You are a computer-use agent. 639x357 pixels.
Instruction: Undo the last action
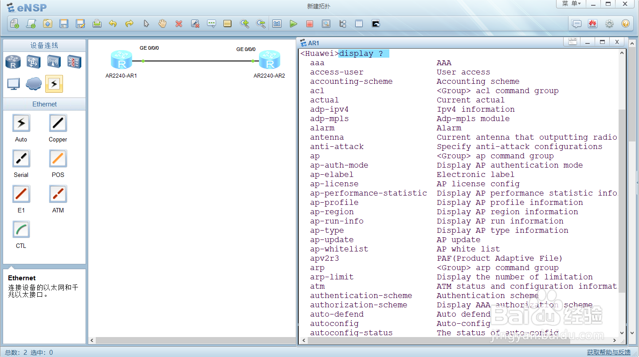click(113, 24)
